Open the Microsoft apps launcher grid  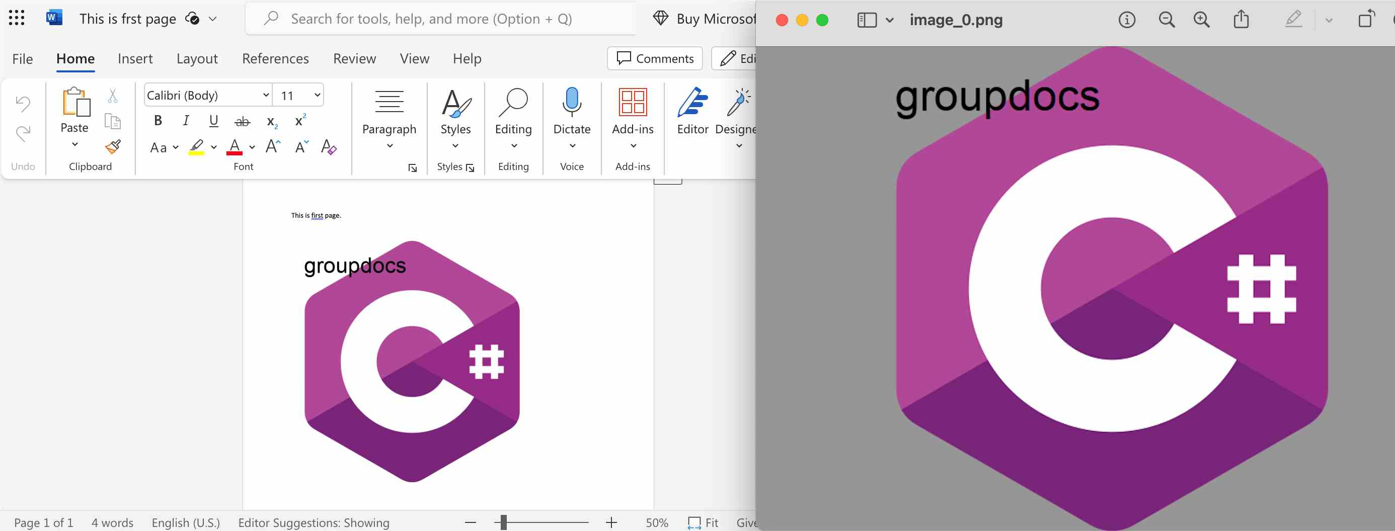pyautogui.click(x=17, y=19)
